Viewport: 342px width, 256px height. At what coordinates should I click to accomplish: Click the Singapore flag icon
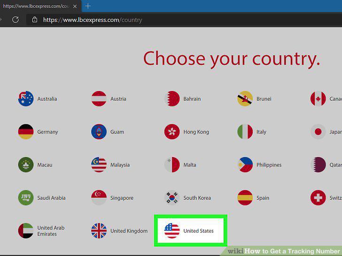99,198
